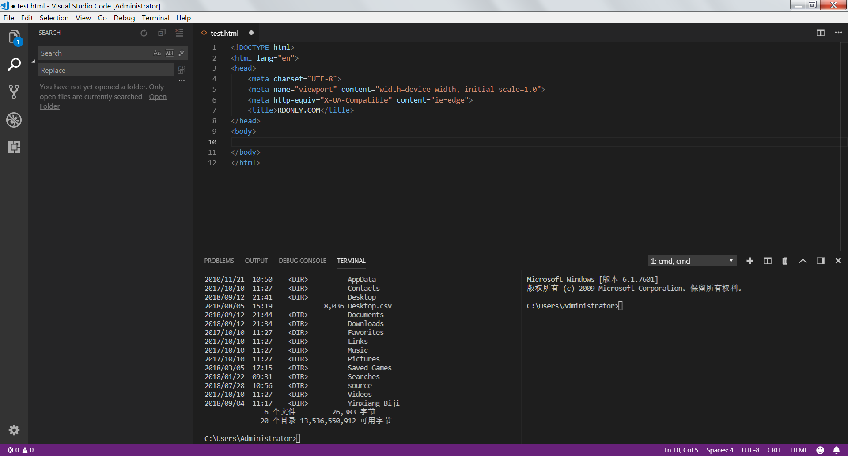Viewport: 848px width, 456px height.
Task: Click errors and warnings count in status bar
Action: [x=21, y=450]
